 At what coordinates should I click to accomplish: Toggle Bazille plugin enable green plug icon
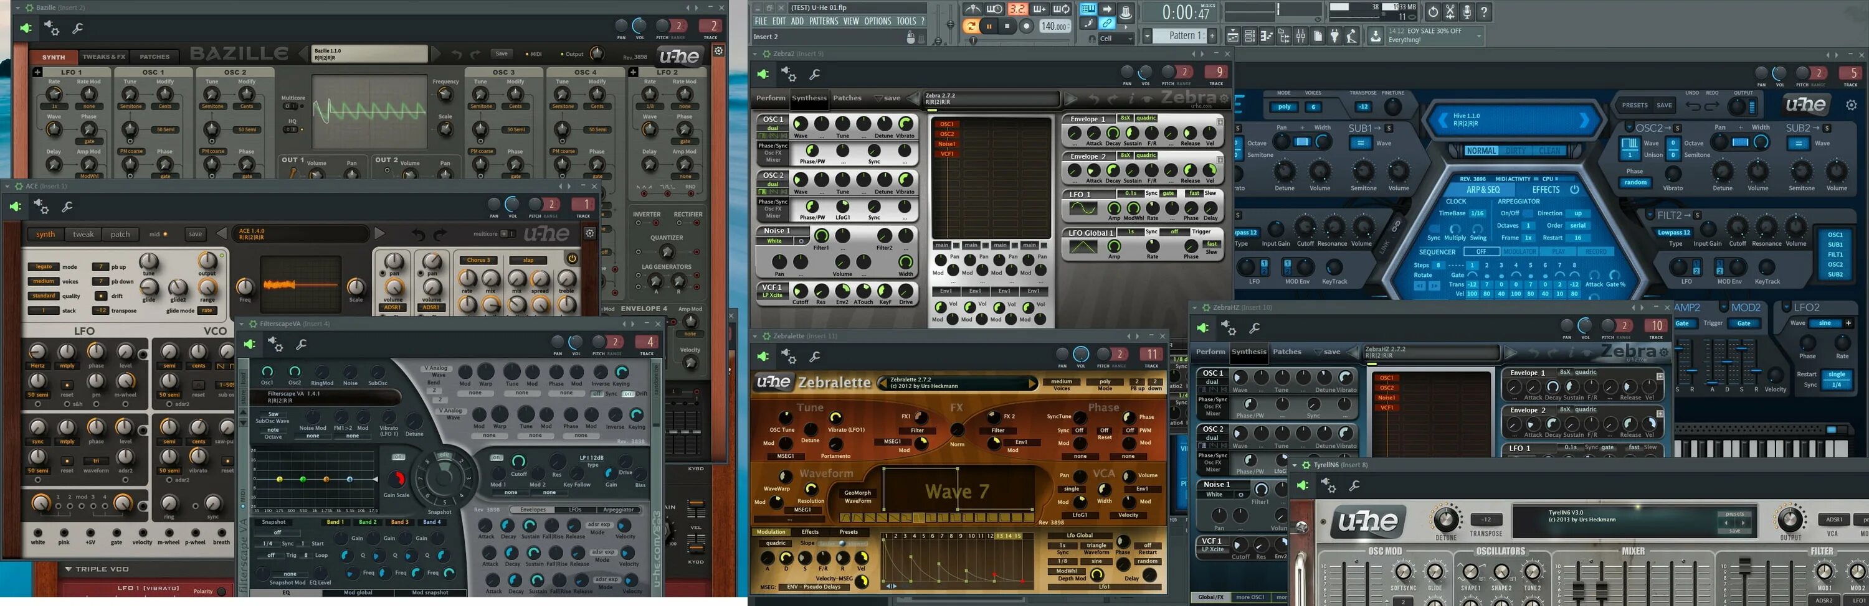tap(26, 28)
